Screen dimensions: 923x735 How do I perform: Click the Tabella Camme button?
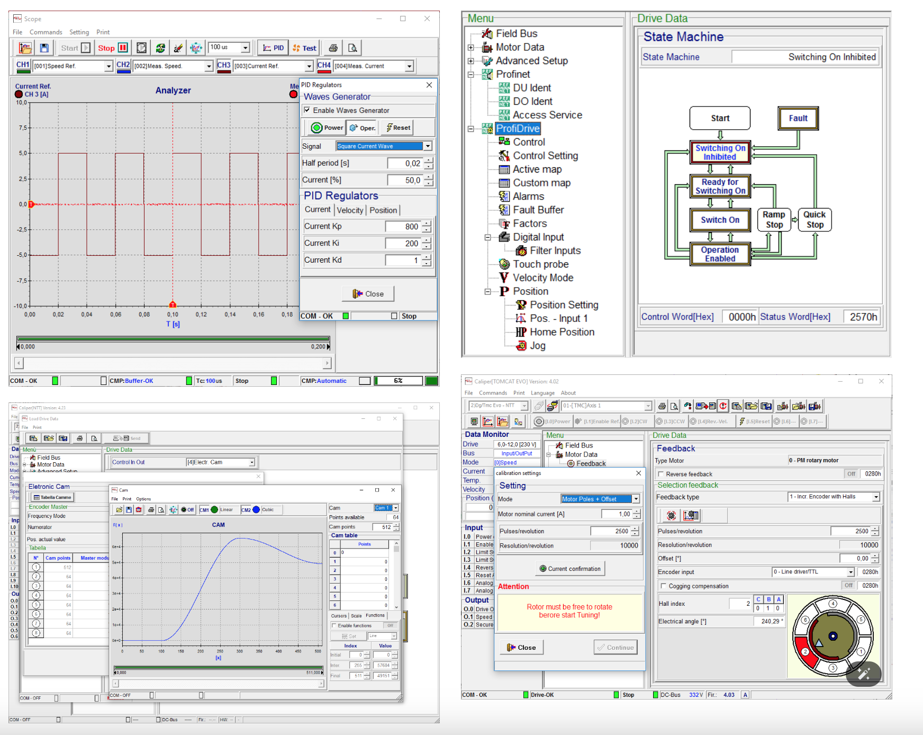point(52,497)
